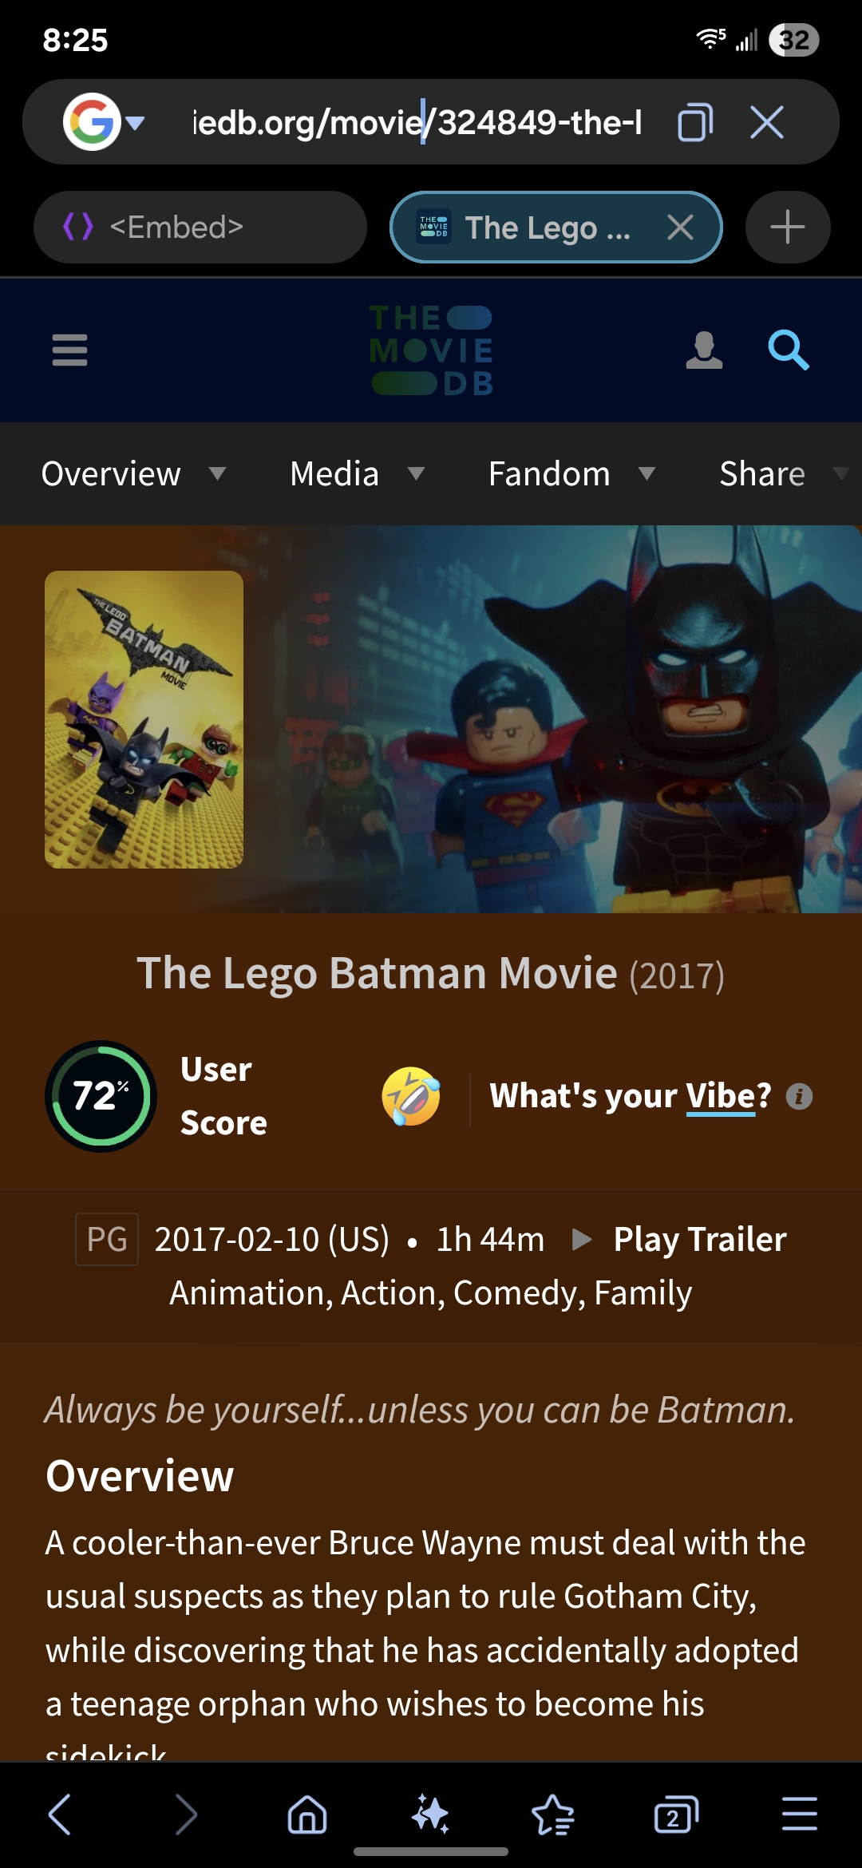Add a new browser tab

(788, 228)
